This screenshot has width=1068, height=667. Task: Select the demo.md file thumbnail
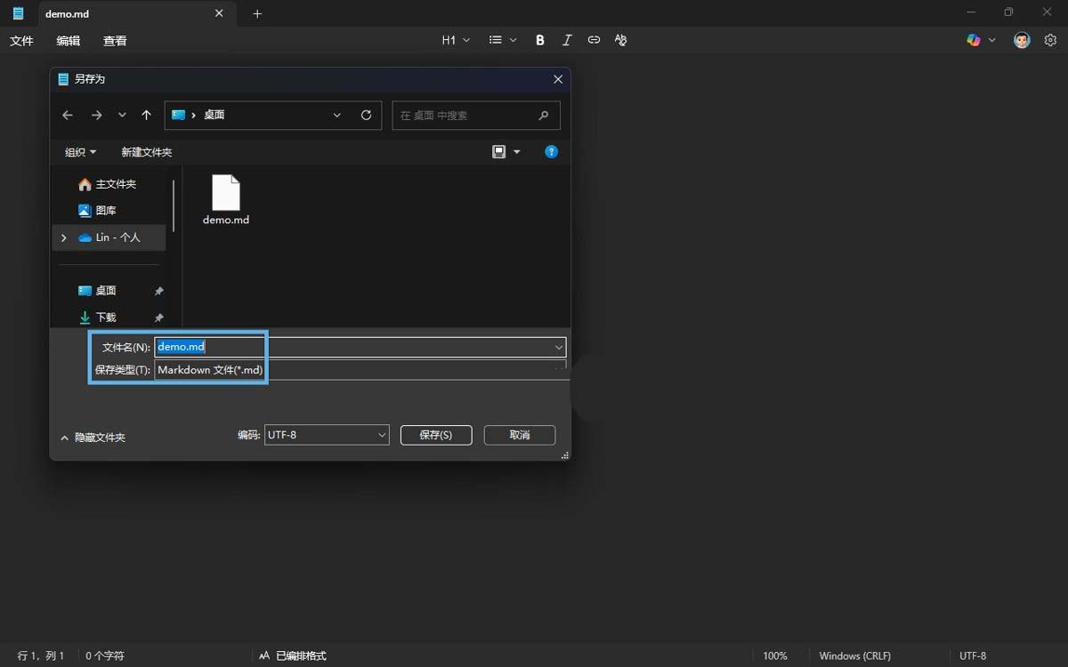(226, 199)
